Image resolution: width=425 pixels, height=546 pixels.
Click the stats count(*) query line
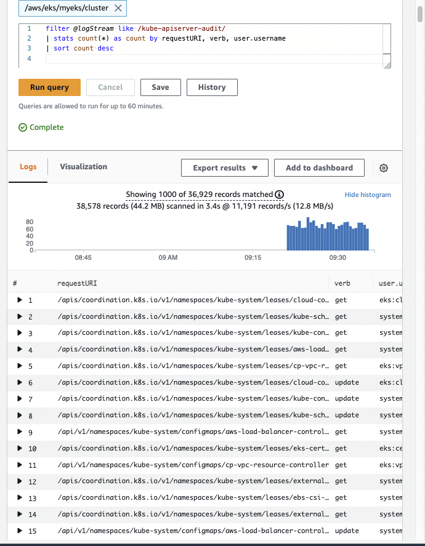coord(166,38)
